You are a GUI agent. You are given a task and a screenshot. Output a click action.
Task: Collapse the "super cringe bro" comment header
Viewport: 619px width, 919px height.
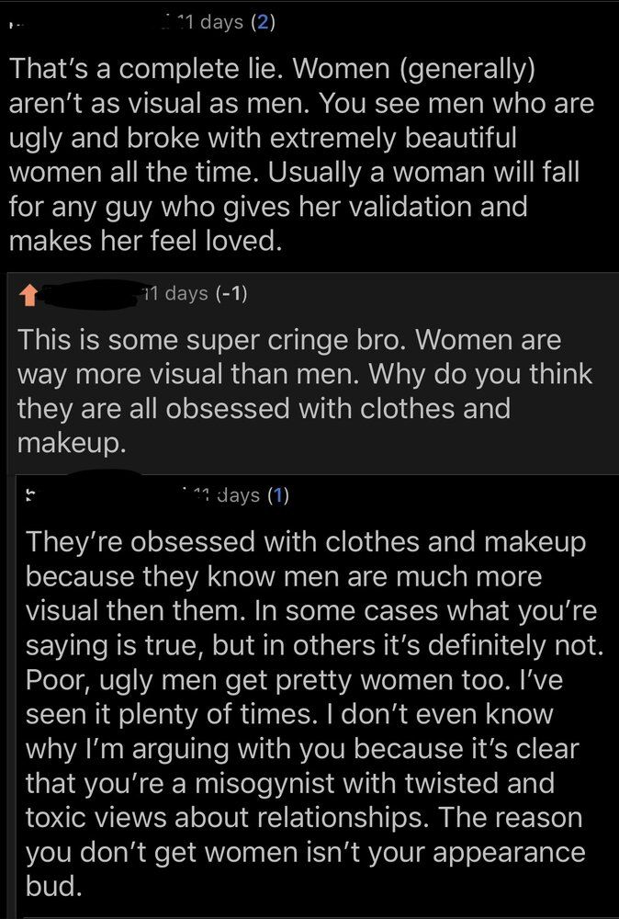point(413,294)
